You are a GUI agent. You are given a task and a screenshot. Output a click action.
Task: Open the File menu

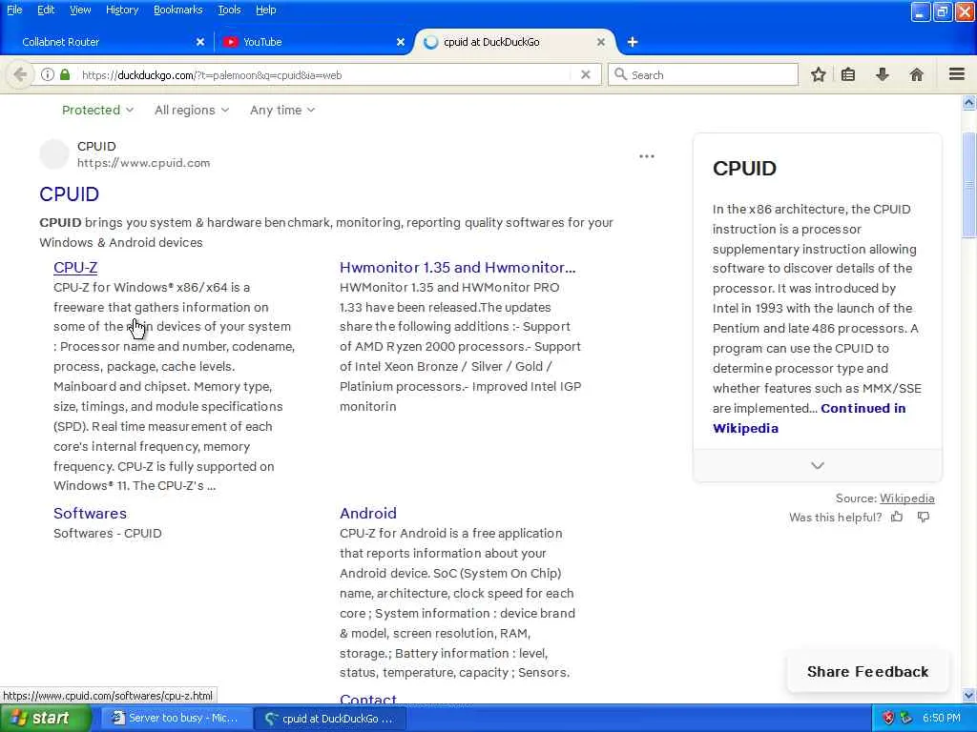14,10
